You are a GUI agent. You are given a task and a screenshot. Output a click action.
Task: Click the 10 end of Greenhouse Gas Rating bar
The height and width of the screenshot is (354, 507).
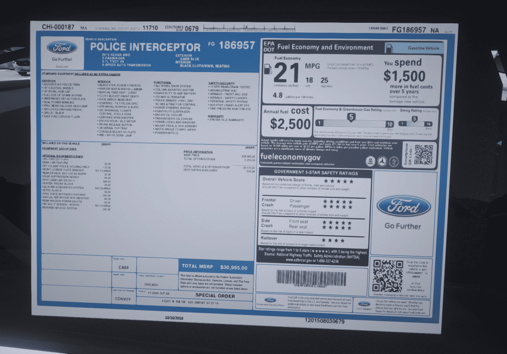tap(389, 124)
